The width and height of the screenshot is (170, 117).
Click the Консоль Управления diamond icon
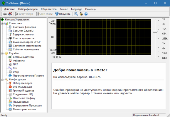[x=2, y=20]
